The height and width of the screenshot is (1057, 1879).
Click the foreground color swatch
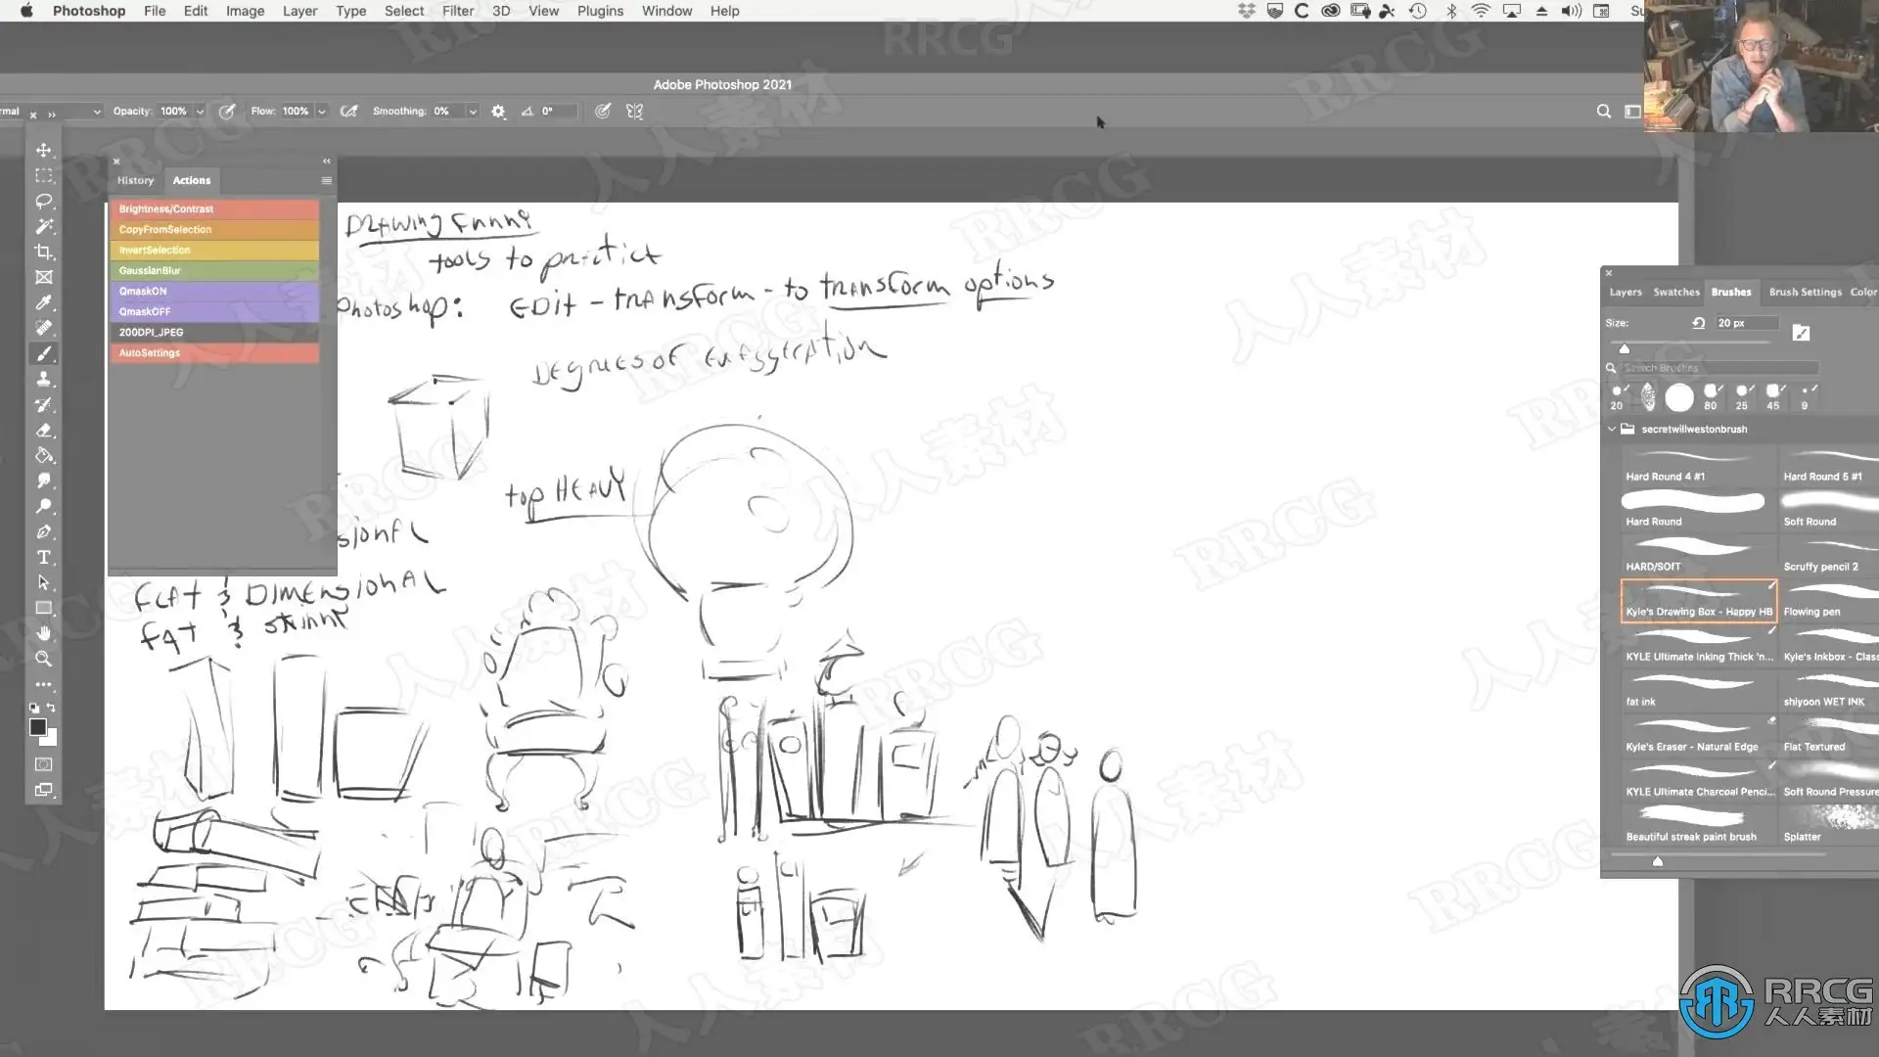[x=37, y=727]
